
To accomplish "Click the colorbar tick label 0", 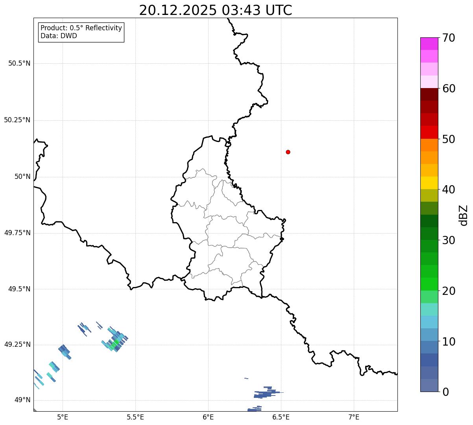I will click(x=446, y=392).
